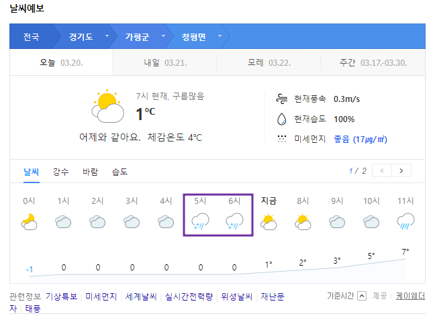Open the 기상특보 link

62,297
